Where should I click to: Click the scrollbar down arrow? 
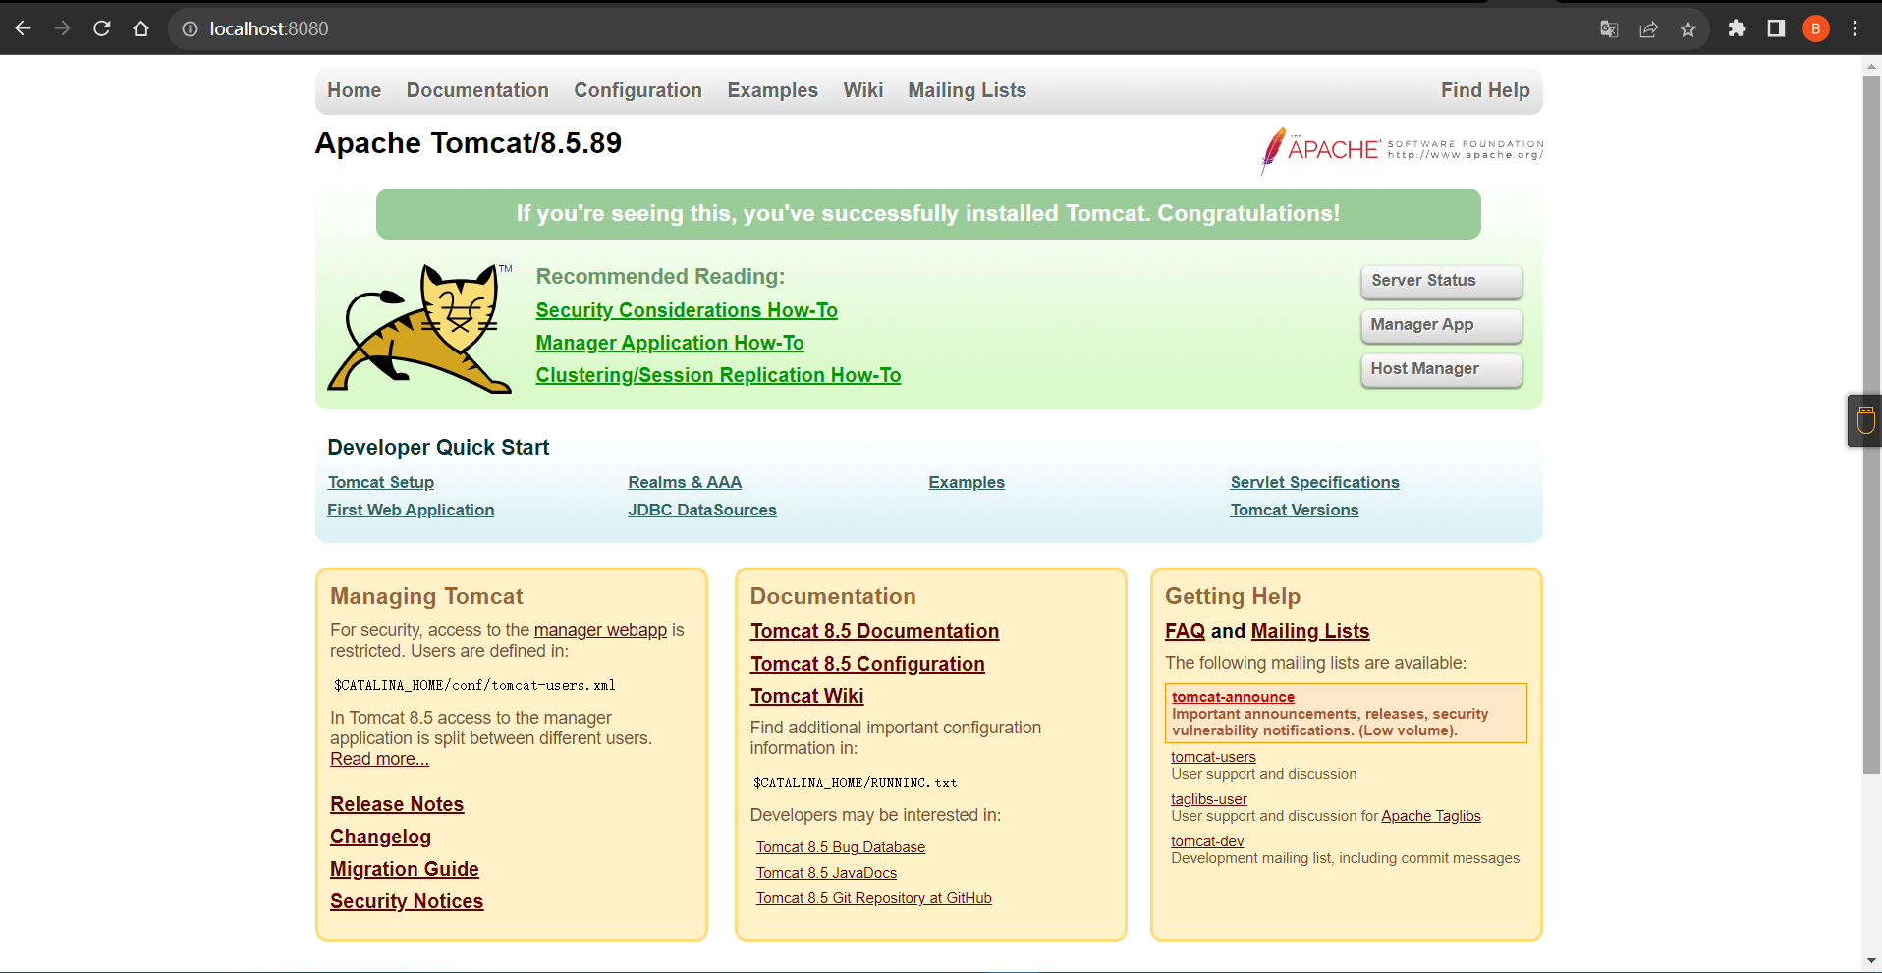tap(1871, 961)
